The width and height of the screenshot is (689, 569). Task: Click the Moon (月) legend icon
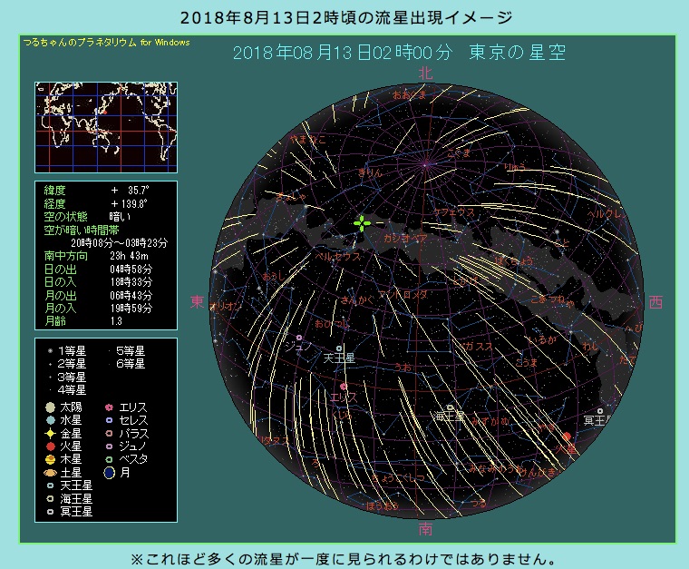pyautogui.click(x=110, y=473)
